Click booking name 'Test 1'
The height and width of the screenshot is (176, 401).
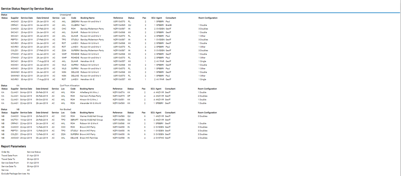tap(83, 25)
